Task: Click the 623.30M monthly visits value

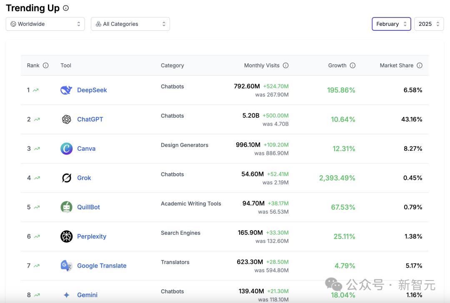Action: tap(250, 262)
